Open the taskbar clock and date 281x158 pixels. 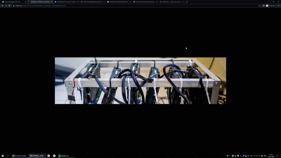(x=271, y=156)
